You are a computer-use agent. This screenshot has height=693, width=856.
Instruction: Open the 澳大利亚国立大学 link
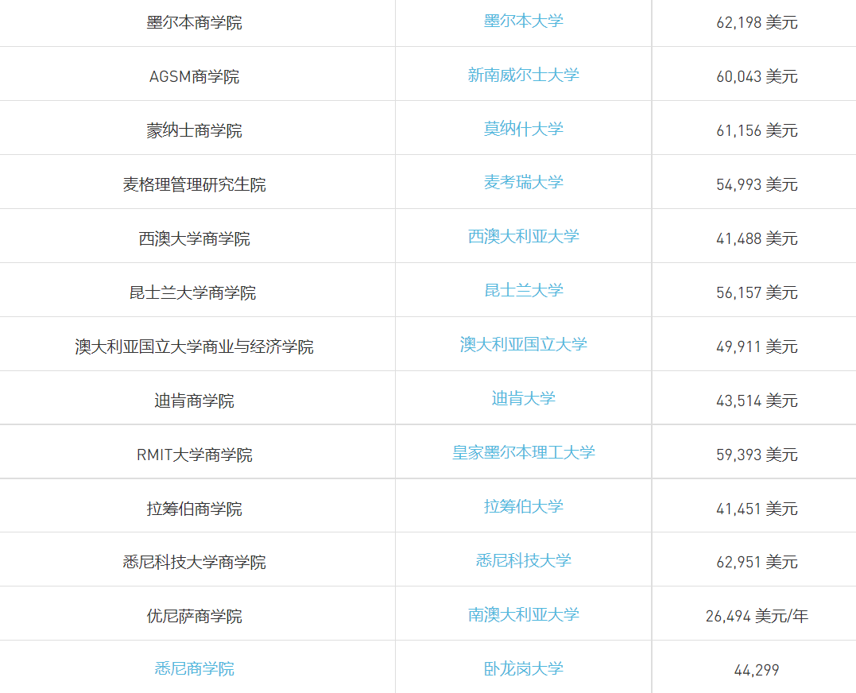click(523, 344)
